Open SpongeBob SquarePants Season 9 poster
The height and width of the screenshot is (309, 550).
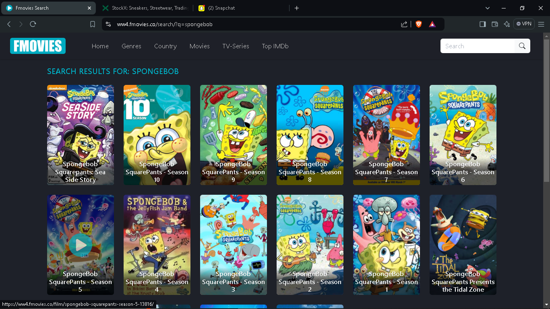234,135
